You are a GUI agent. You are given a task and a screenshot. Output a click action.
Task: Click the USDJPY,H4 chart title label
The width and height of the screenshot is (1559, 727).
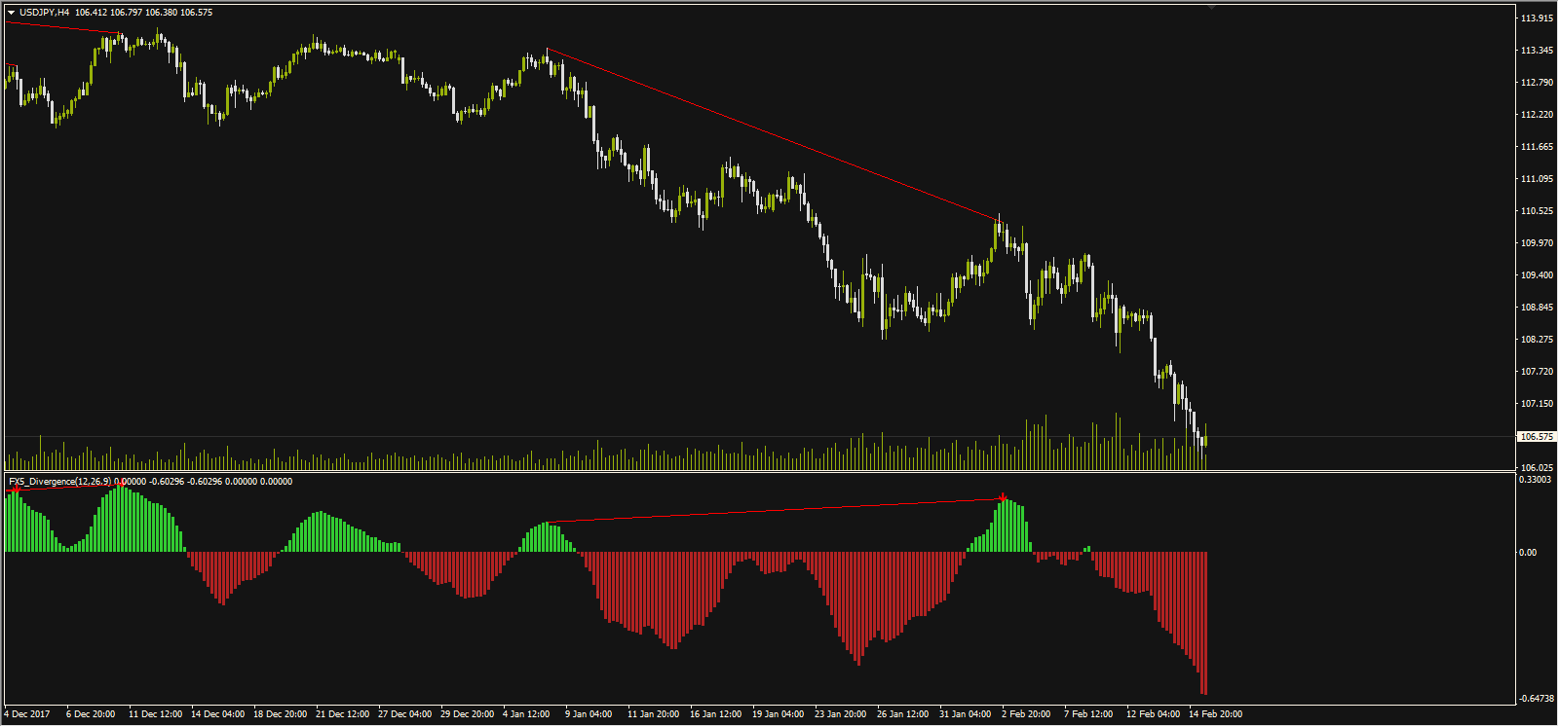pyautogui.click(x=45, y=13)
